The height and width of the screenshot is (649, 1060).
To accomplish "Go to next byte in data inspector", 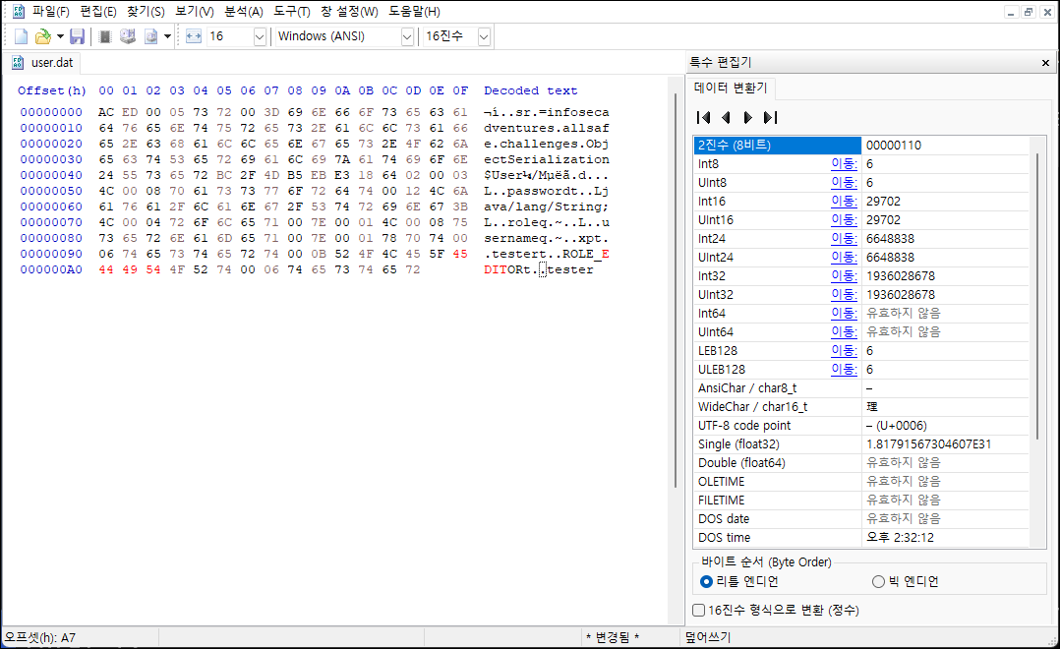I will [747, 118].
